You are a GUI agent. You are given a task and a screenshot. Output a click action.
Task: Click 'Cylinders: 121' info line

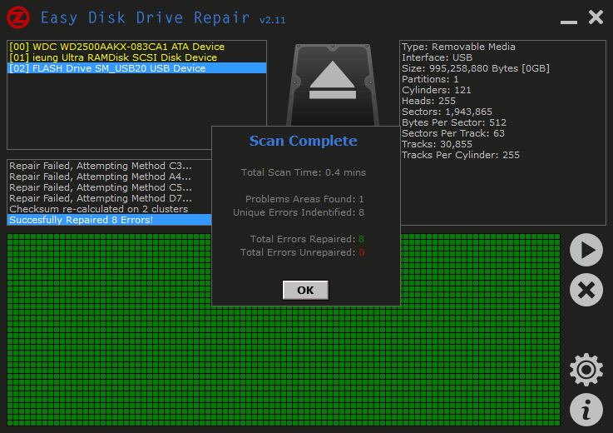(x=437, y=90)
